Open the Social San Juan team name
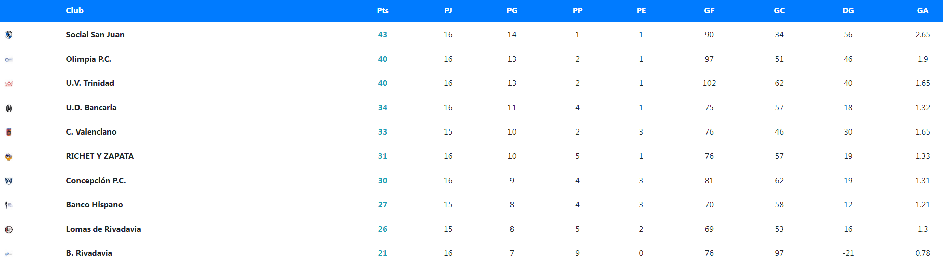 pos(95,35)
